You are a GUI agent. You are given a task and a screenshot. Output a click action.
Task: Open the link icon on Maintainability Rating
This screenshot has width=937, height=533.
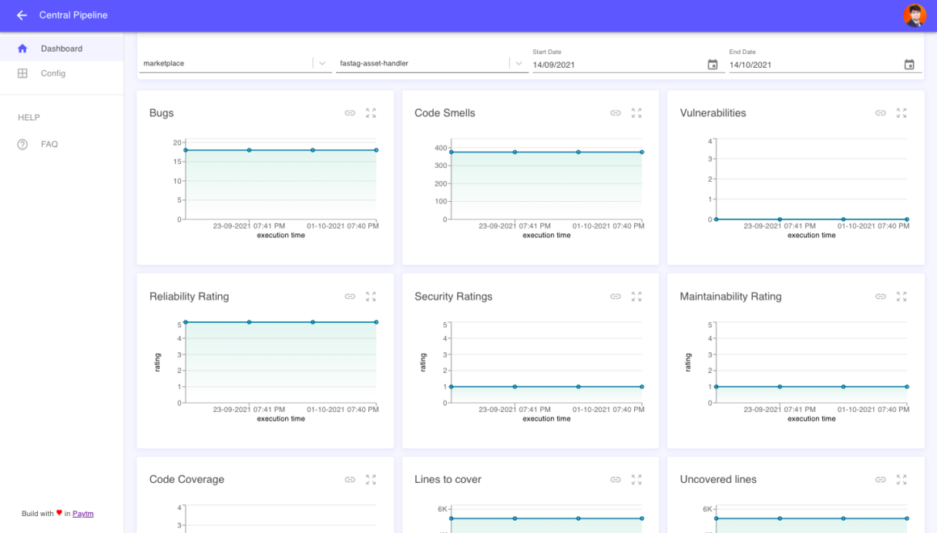click(x=880, y=296)
